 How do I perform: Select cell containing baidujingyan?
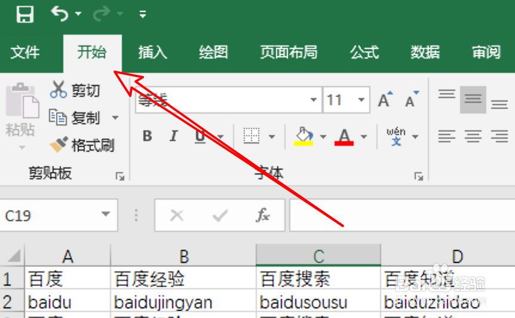click(183, 301)
